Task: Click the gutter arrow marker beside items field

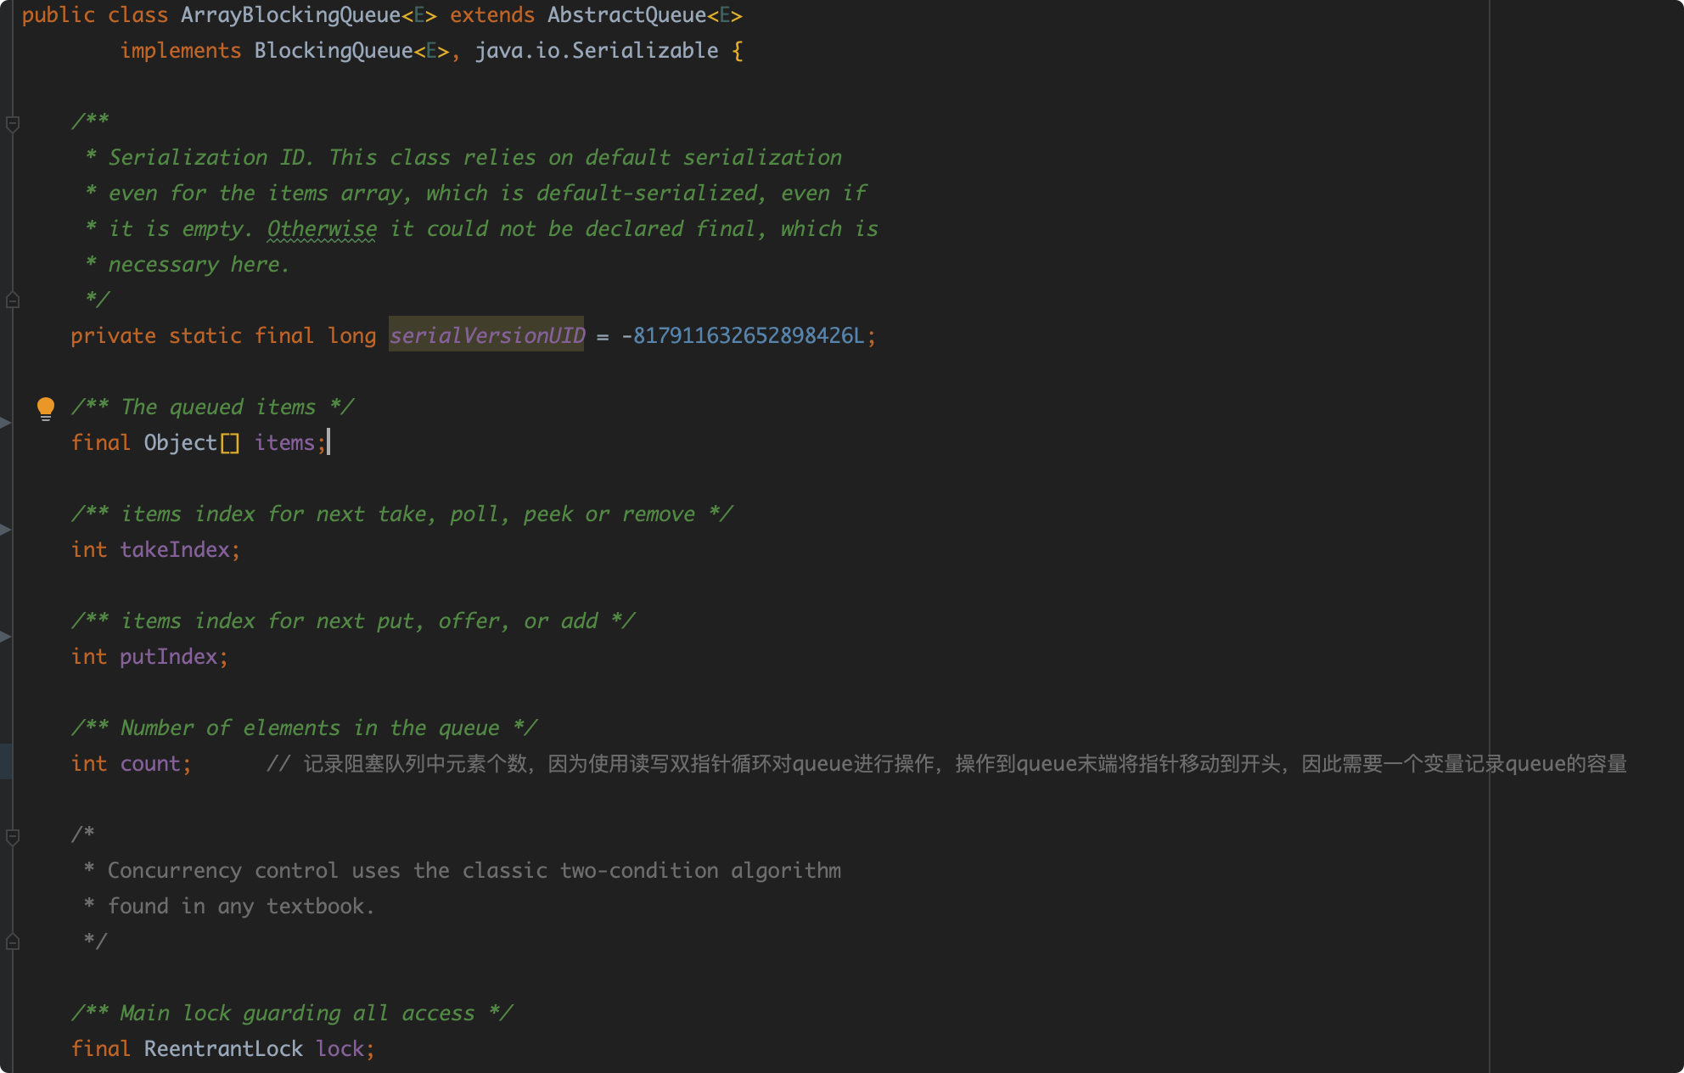Action: 5,422
